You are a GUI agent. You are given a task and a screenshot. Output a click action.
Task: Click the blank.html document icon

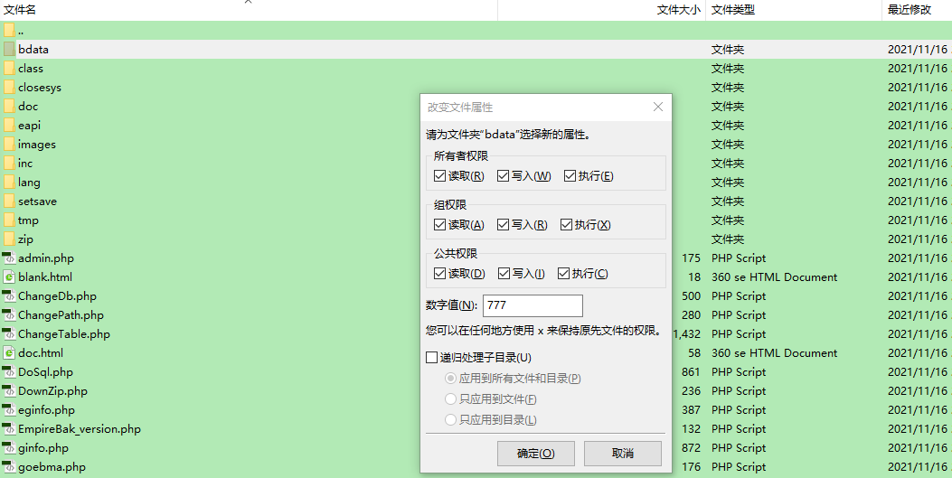(8, 277)
